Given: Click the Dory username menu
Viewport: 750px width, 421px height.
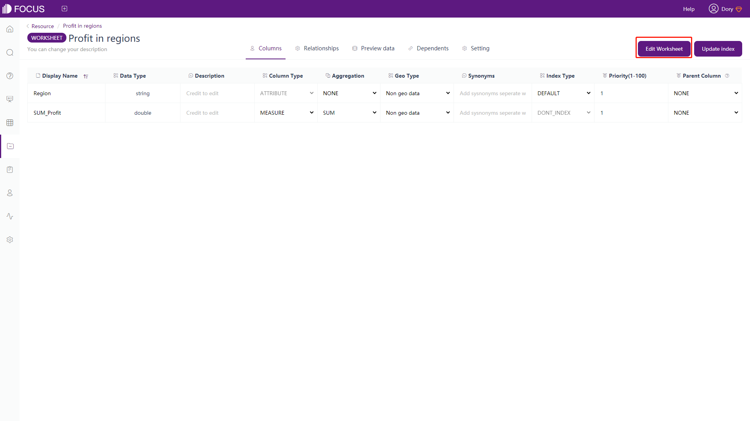Looking at the screenshot, I should pyautogui.click(x=727, y=9).
